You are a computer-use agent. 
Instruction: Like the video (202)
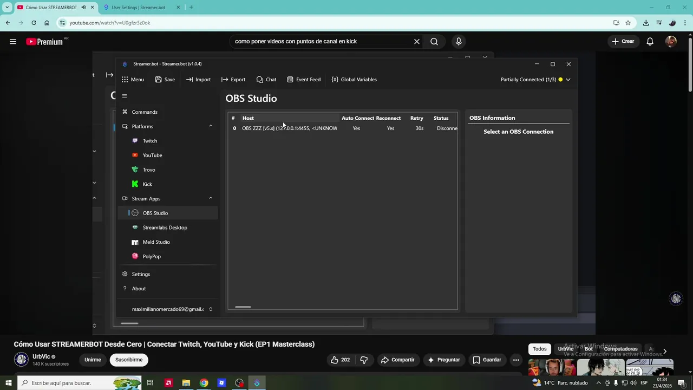tap(340, 360)
